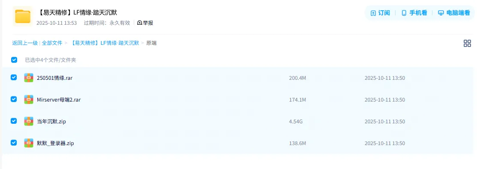This screenshot has width=477, height=169.
Task: Navigate to 全部文件 breadcrumb
Action: click(x=52, y=43)
